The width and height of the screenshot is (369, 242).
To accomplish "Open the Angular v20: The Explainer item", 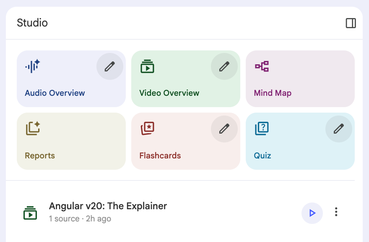I will coord(108,206).
